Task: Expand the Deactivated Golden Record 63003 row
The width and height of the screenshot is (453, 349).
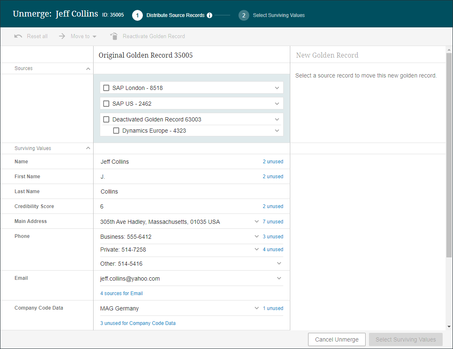Action: pyautogui.click(x=277, y=119)
